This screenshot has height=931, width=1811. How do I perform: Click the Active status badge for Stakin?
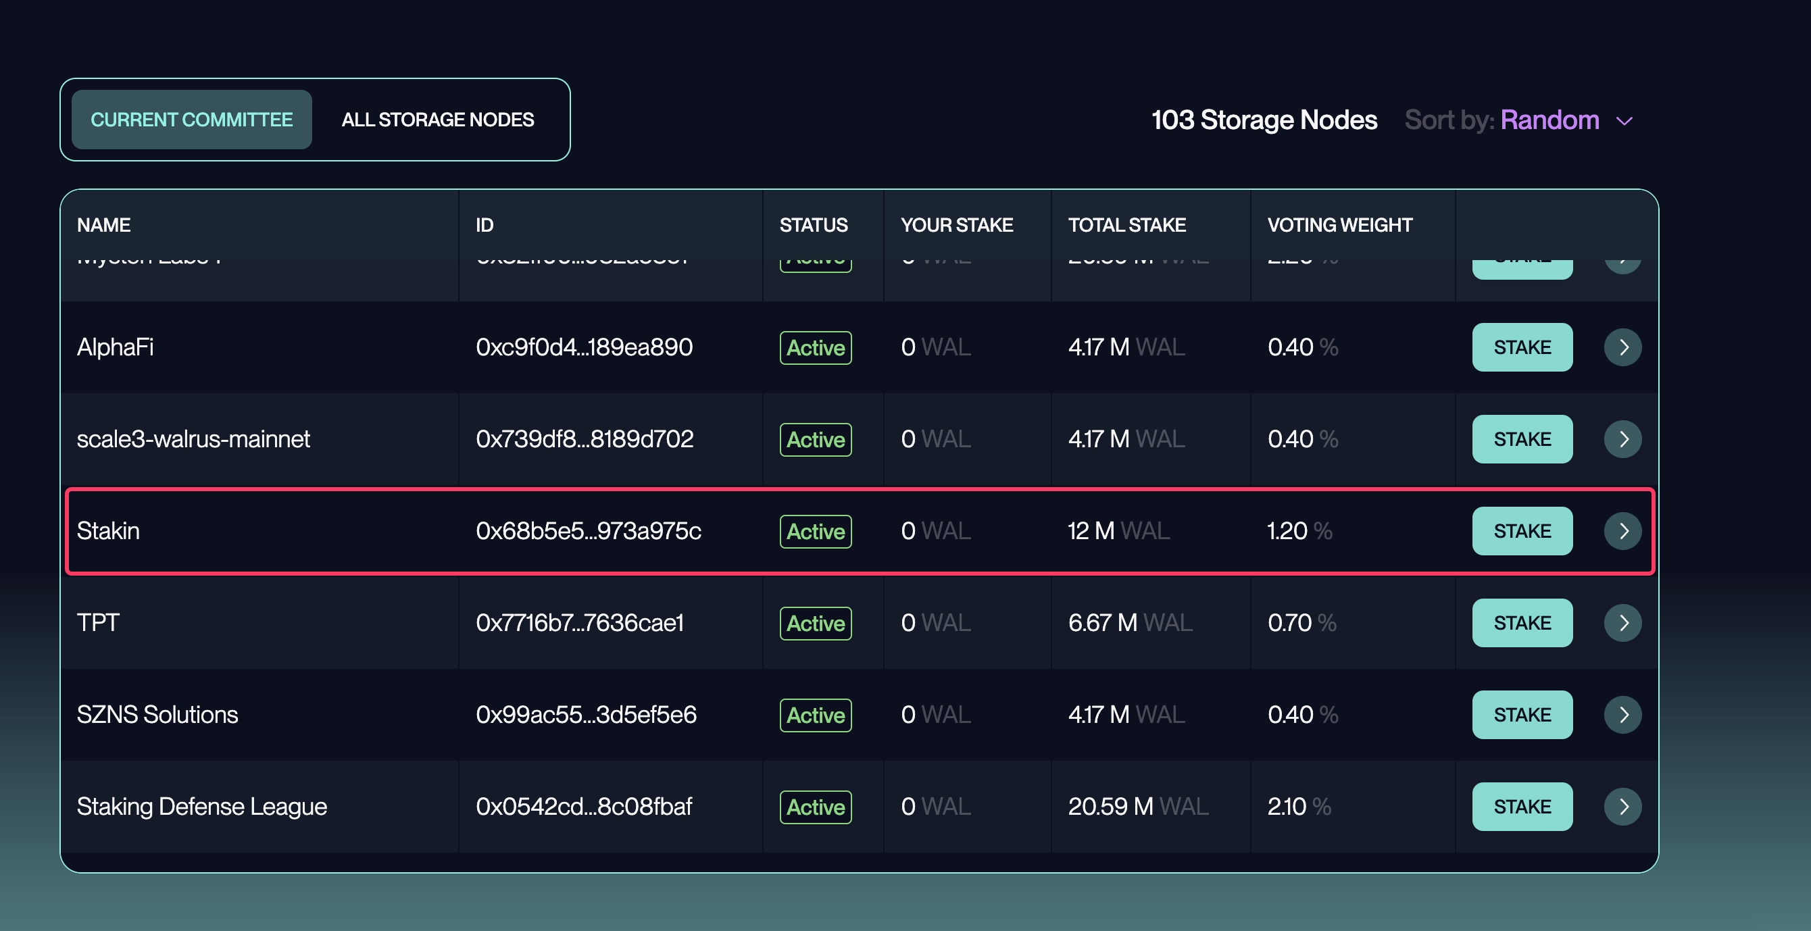coord(815,531)
